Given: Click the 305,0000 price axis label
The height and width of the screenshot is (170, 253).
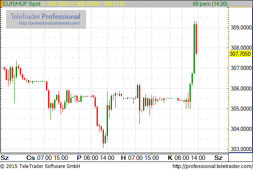Looking at the screenshot, I should click(x=241, y=109).
